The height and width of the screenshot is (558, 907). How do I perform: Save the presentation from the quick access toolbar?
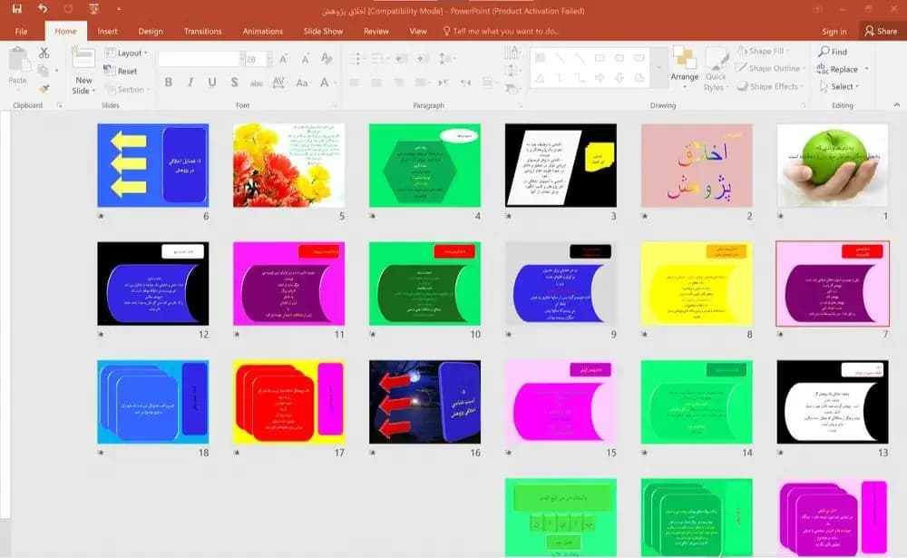(16, 9)
